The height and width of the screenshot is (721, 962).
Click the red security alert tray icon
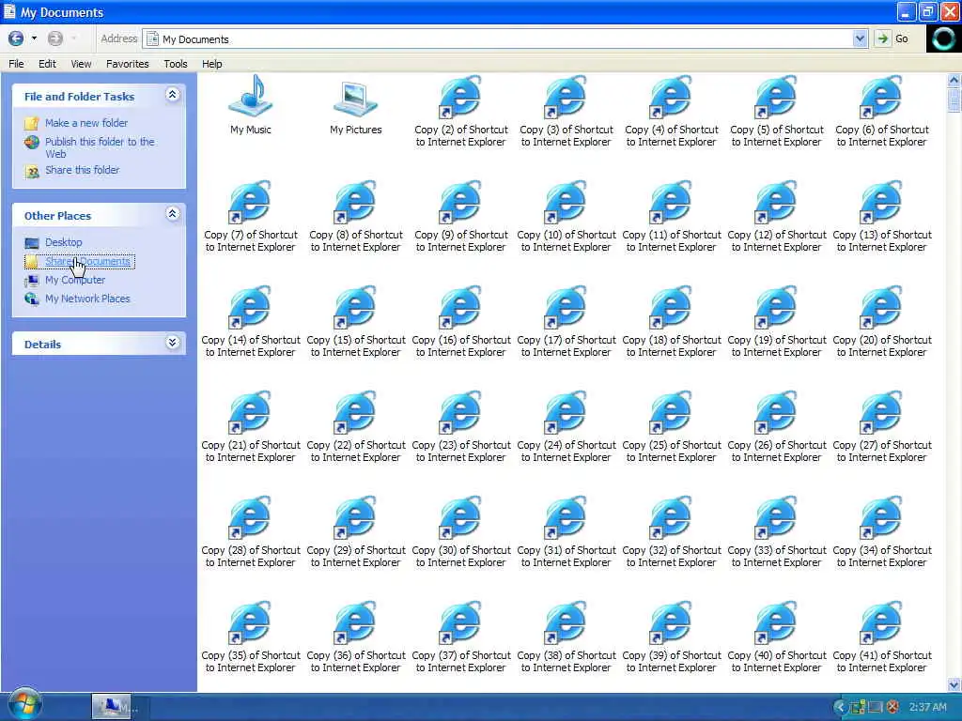[893, 707]
